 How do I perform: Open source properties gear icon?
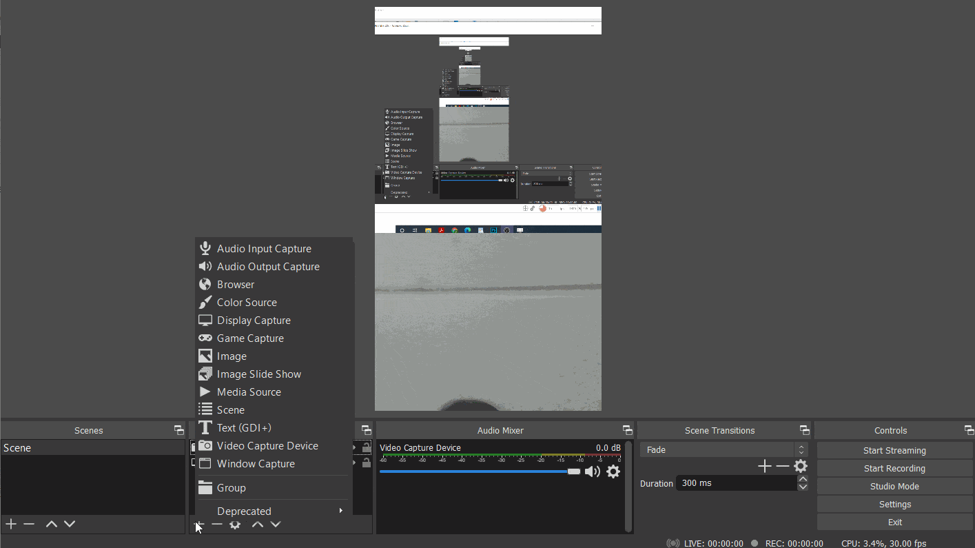235,525
